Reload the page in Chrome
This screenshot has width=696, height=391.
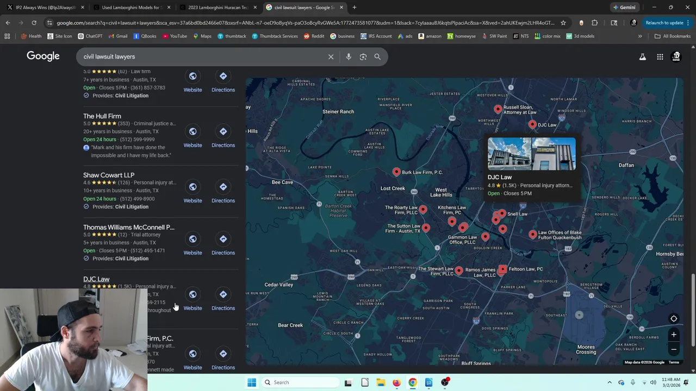(34, 23)
